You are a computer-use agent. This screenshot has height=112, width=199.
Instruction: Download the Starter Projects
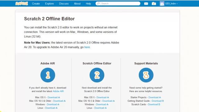click(155, 97)
